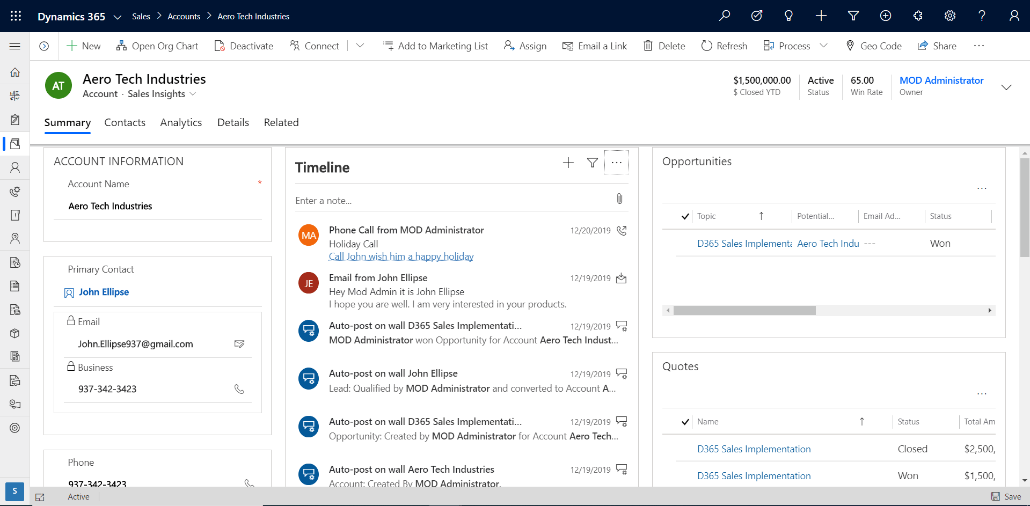The height and width of the screenshot is (506, 1030).
Task: Expand the Process dropdown chevron
Action: (824, 46)
